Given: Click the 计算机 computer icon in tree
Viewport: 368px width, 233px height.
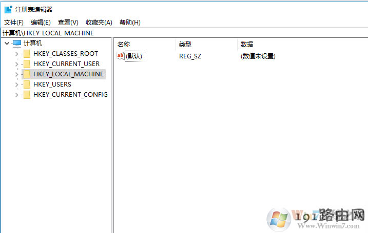Looking at the screenshot, I should click(x=17, y=44).
